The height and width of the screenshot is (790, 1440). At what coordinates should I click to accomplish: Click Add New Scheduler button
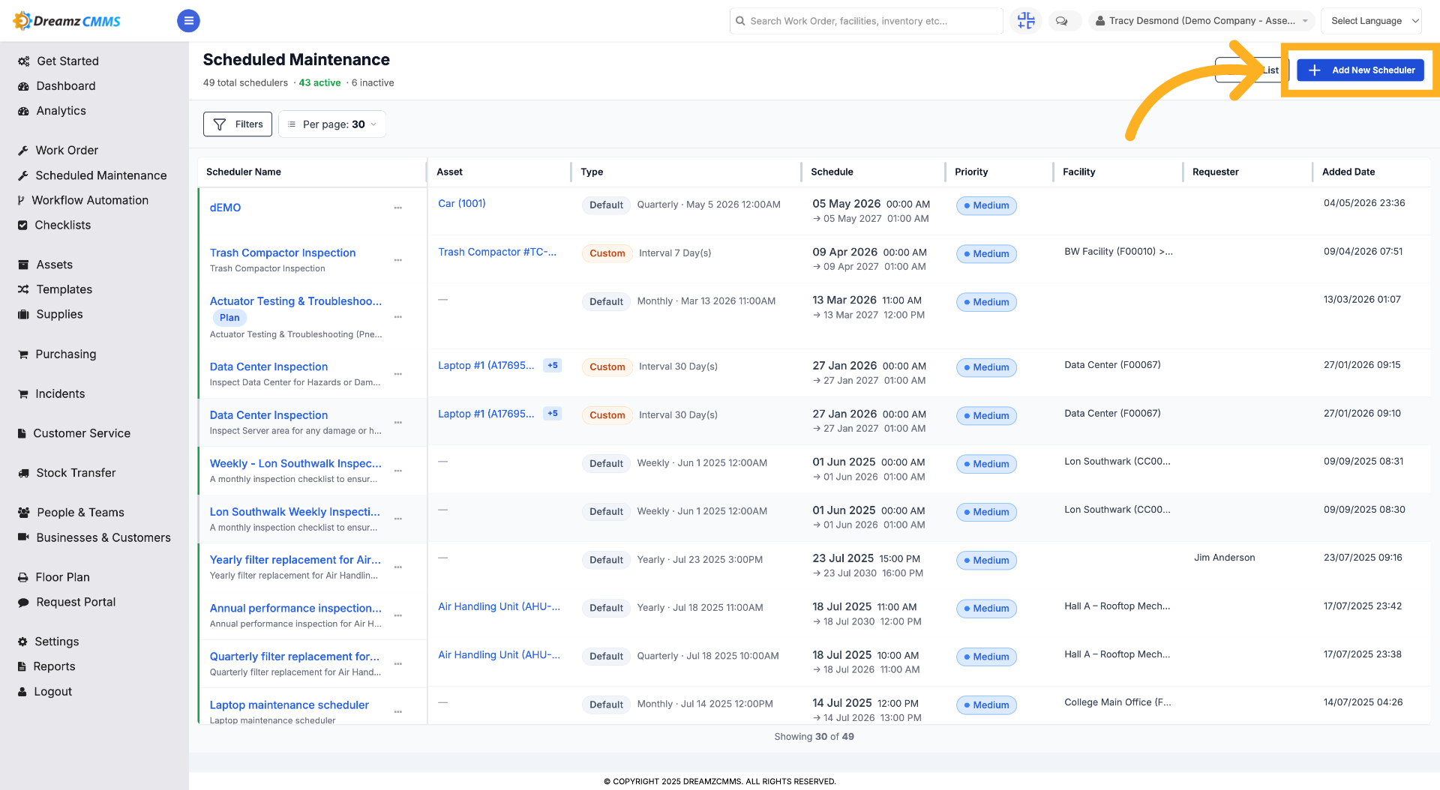pyautogui.click(x=1360, y=70)
